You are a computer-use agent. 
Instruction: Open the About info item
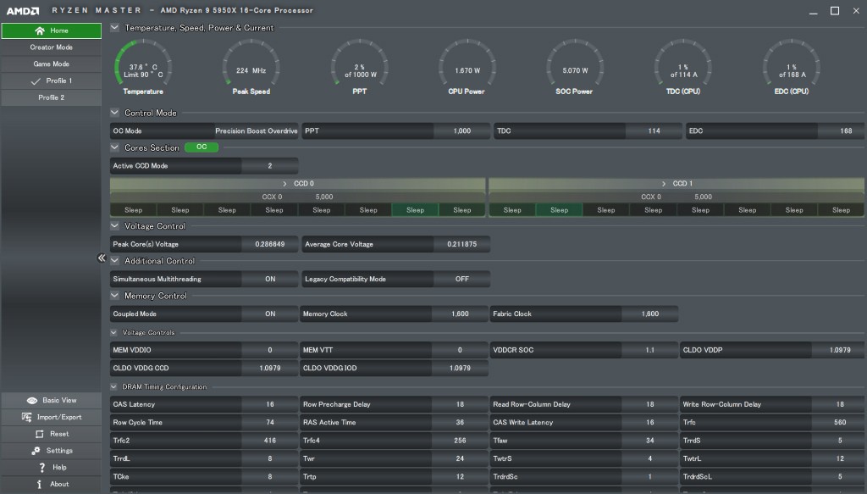coord(40,485)
